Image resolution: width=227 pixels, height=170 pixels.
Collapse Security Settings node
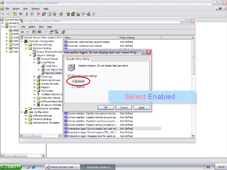click(x=30, y=55)
